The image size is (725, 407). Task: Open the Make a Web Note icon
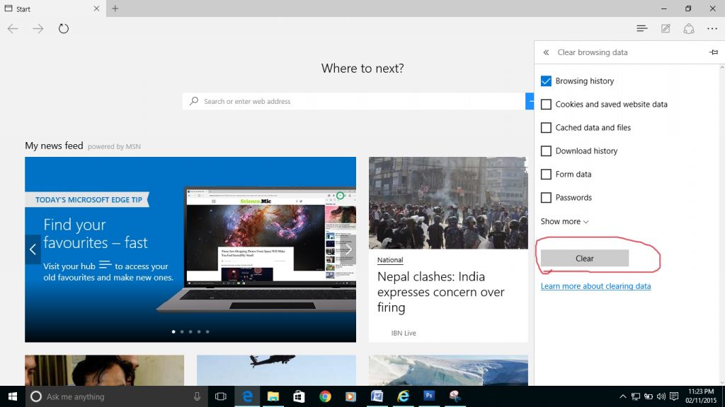click(x=666, y=28)
